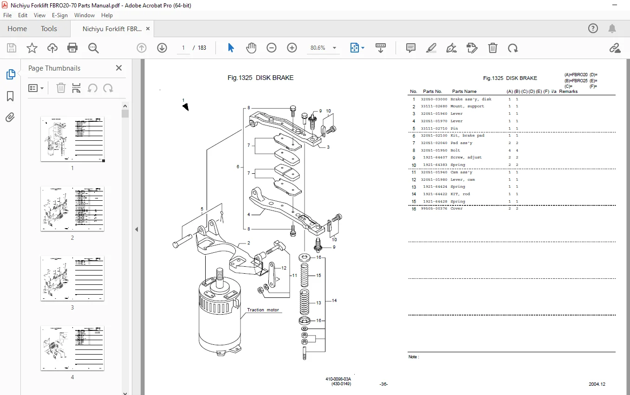Rotate thumbnails counterclockwise

pos(92,88)
